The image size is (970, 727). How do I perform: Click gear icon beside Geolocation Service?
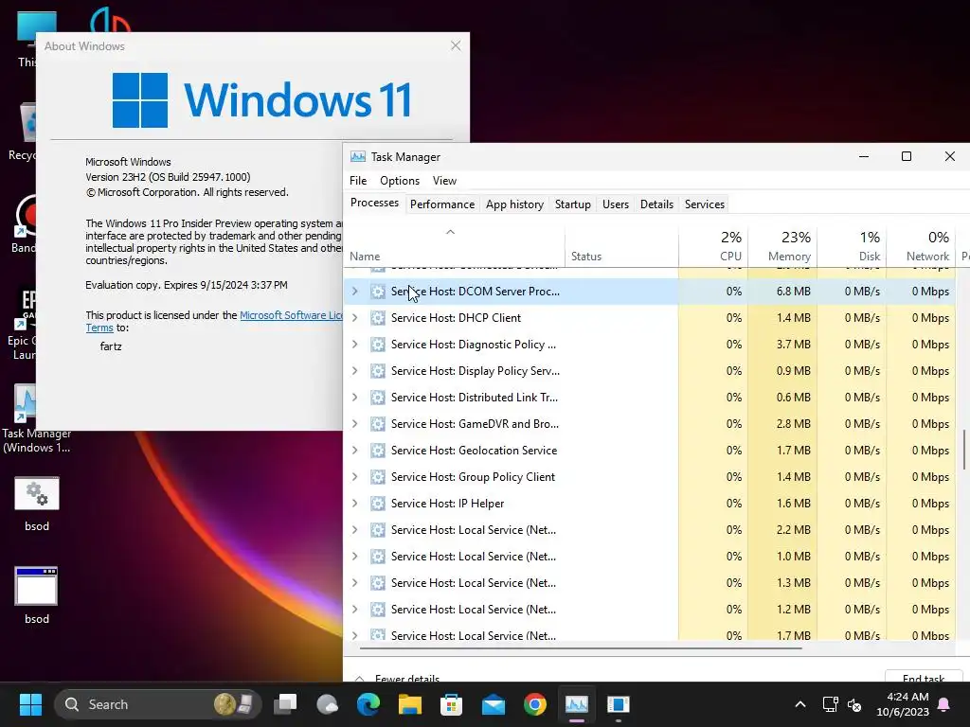click(x=377, y=450)
